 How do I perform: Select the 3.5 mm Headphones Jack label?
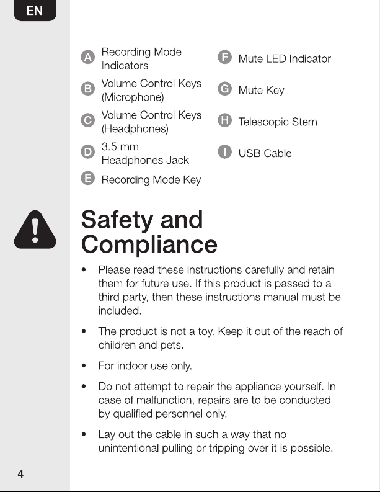(x=145, y=153)
